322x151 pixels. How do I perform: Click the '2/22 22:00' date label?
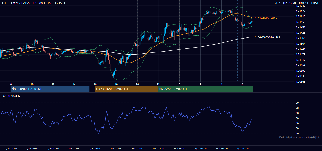click(158, 148)
